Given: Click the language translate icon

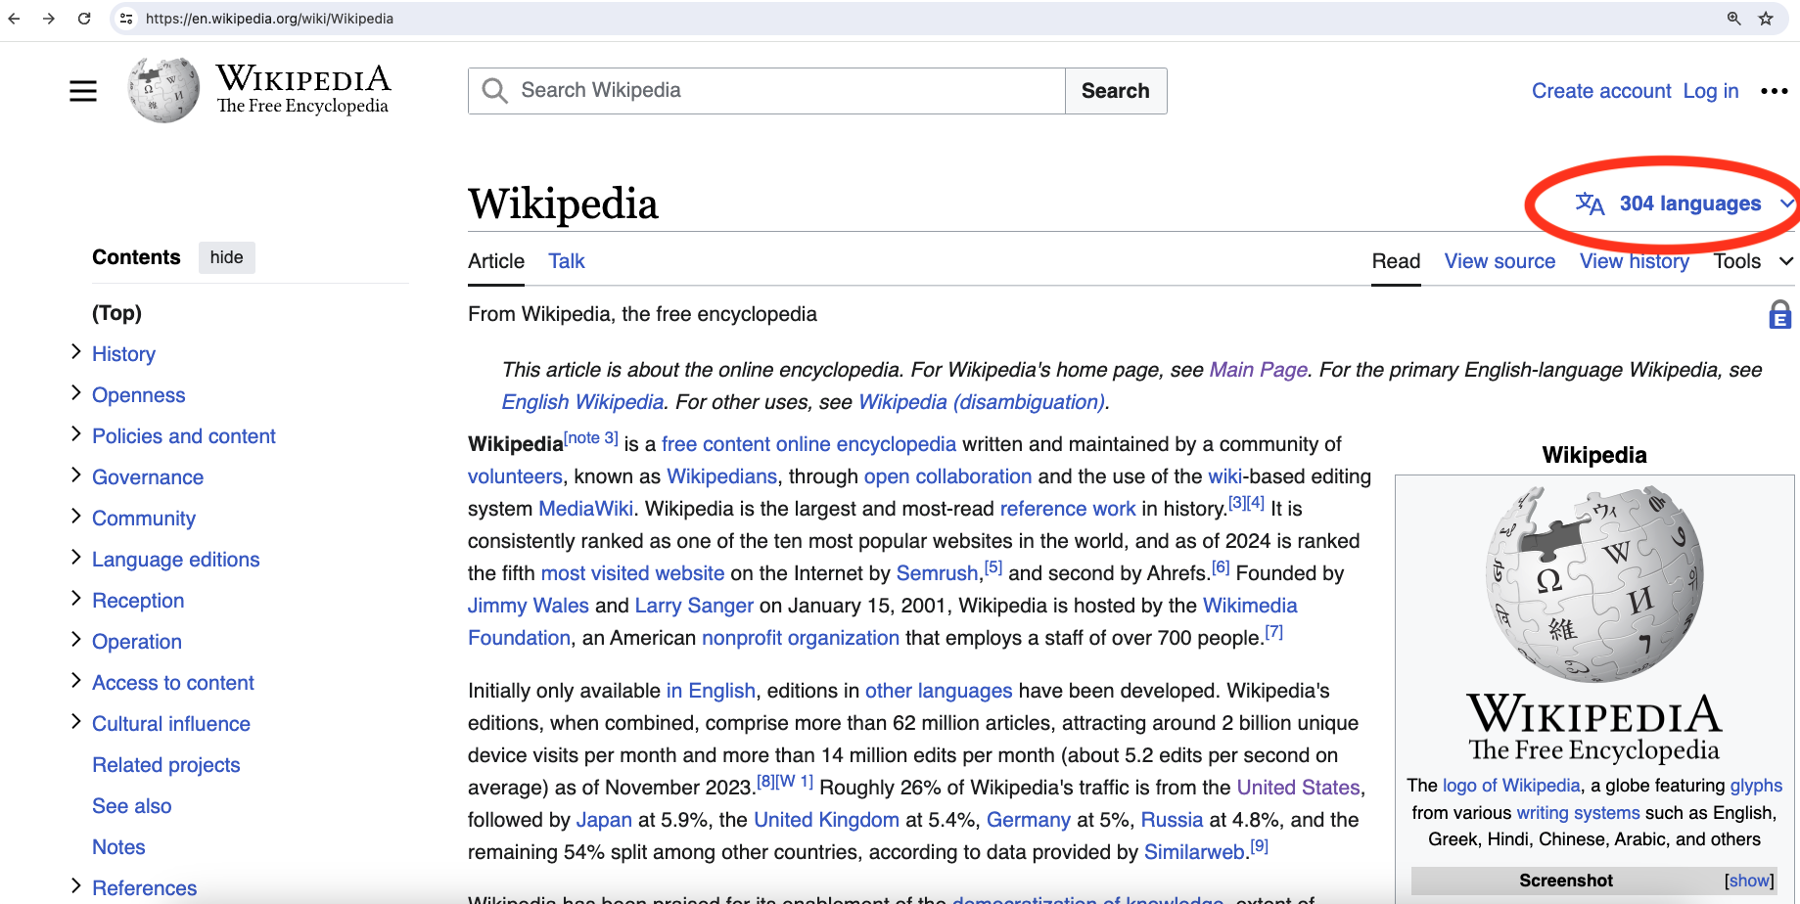Looking at the screenshot, I should [x=1590, y=203].
